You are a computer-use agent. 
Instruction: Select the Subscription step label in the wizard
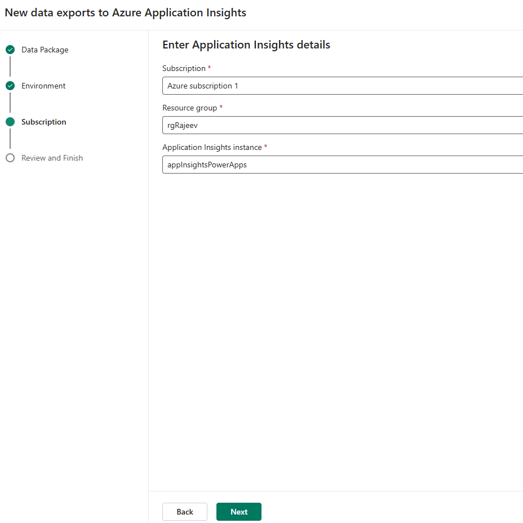click(x=44, y=122)
